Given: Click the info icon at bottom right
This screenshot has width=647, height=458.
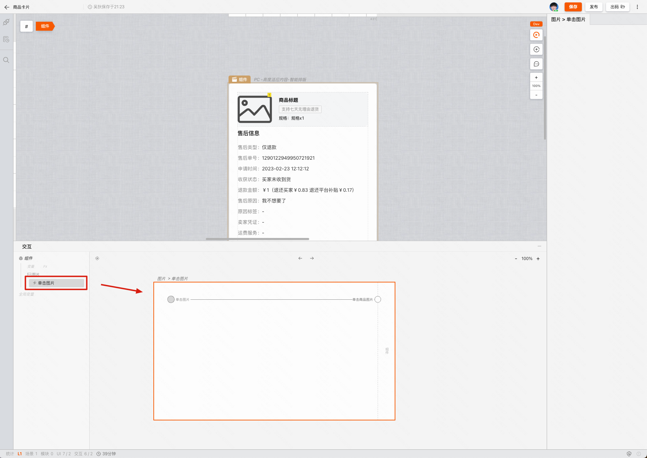Looking at the screenshot, I should coord(639,454).
